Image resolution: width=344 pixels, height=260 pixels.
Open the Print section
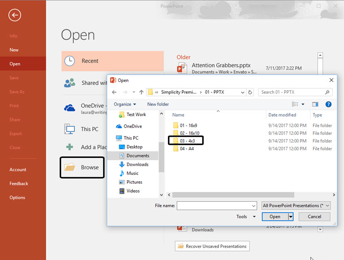[14, 105]
